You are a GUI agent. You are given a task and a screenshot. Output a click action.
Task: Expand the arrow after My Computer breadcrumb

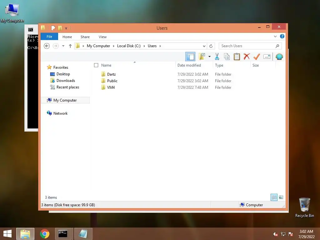114,46
